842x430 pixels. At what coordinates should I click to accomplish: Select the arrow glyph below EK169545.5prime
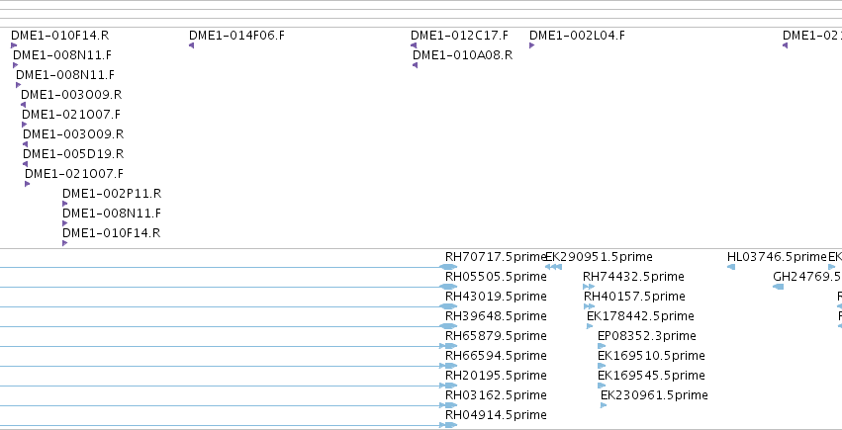pyautogui.click(x=602, y=386)
